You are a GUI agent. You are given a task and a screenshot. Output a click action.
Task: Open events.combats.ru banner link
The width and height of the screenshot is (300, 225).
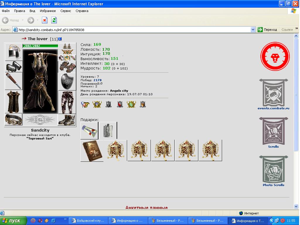tap(273, 94)
